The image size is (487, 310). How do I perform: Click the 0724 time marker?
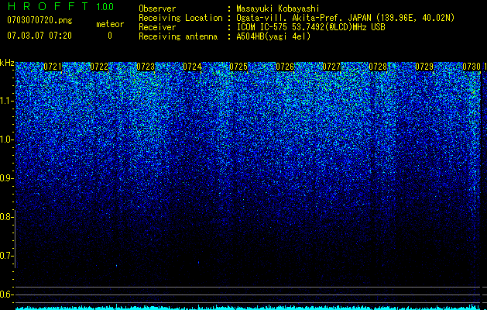click(192, 67)
